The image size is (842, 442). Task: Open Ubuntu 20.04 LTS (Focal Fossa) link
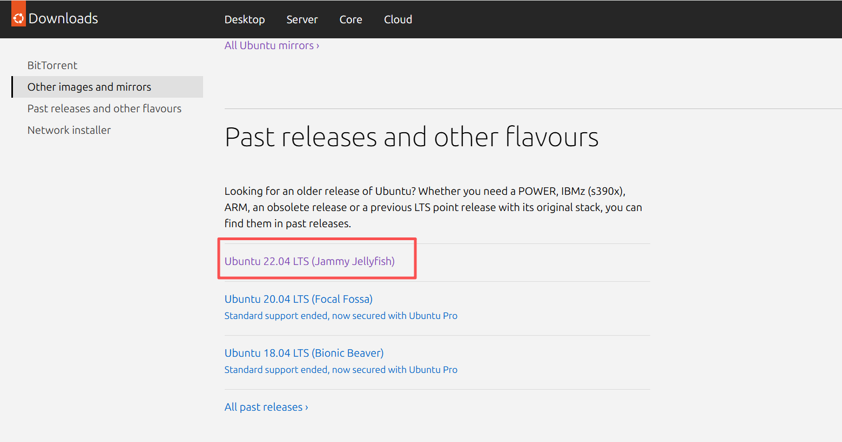click(x=299, y=299)
